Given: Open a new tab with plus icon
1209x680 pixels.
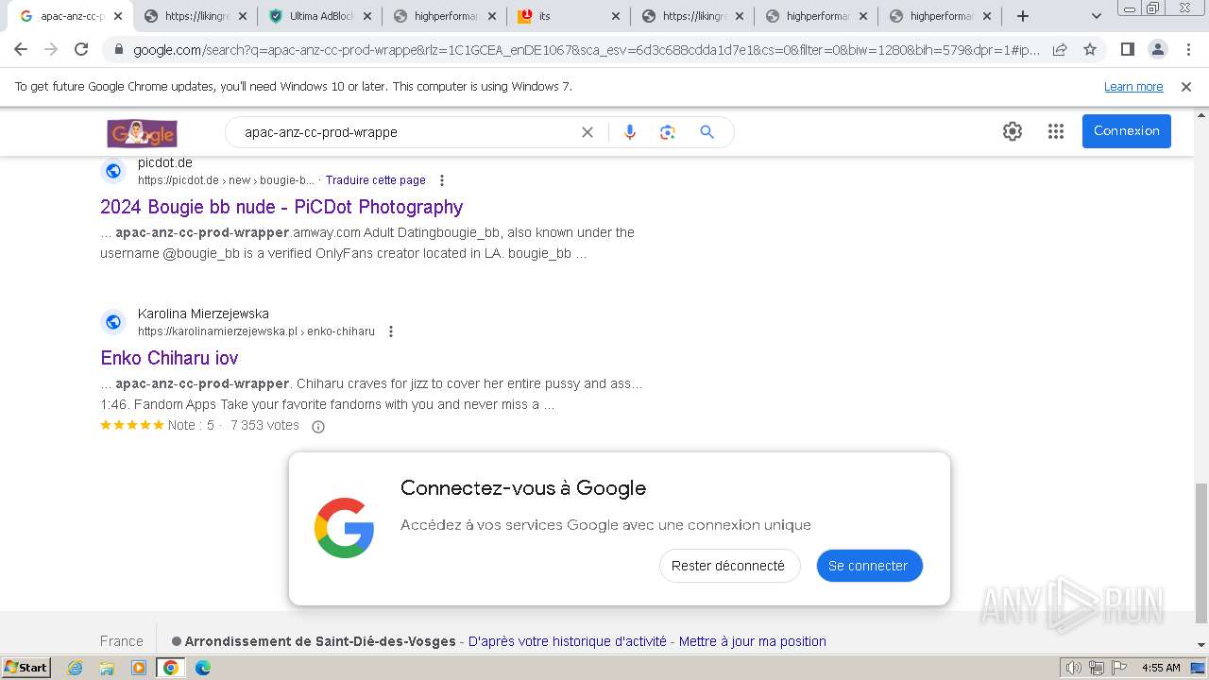Looking at the screenshot, I should click(1022, 16).
